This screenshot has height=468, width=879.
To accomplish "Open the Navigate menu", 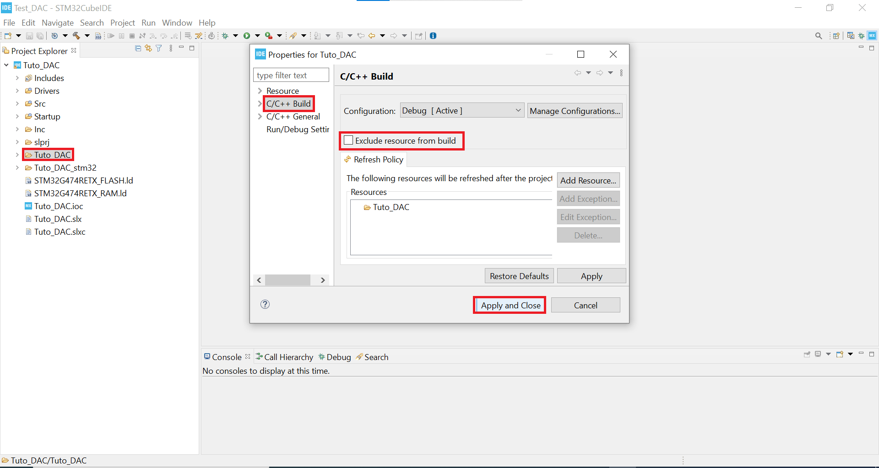I will 58,22.
